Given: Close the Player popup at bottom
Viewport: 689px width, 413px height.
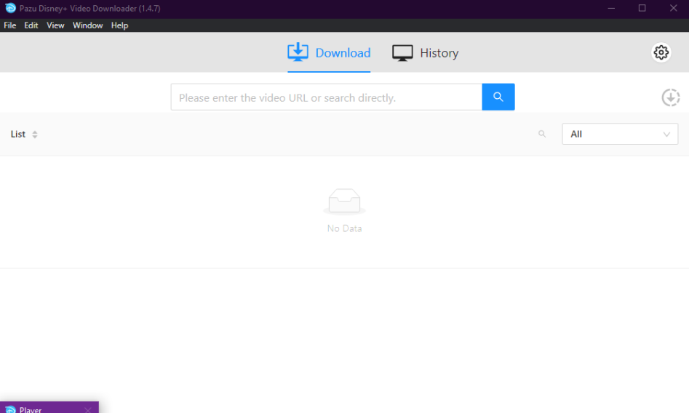Looking at the screenshot, I should (x=88, y=409).
